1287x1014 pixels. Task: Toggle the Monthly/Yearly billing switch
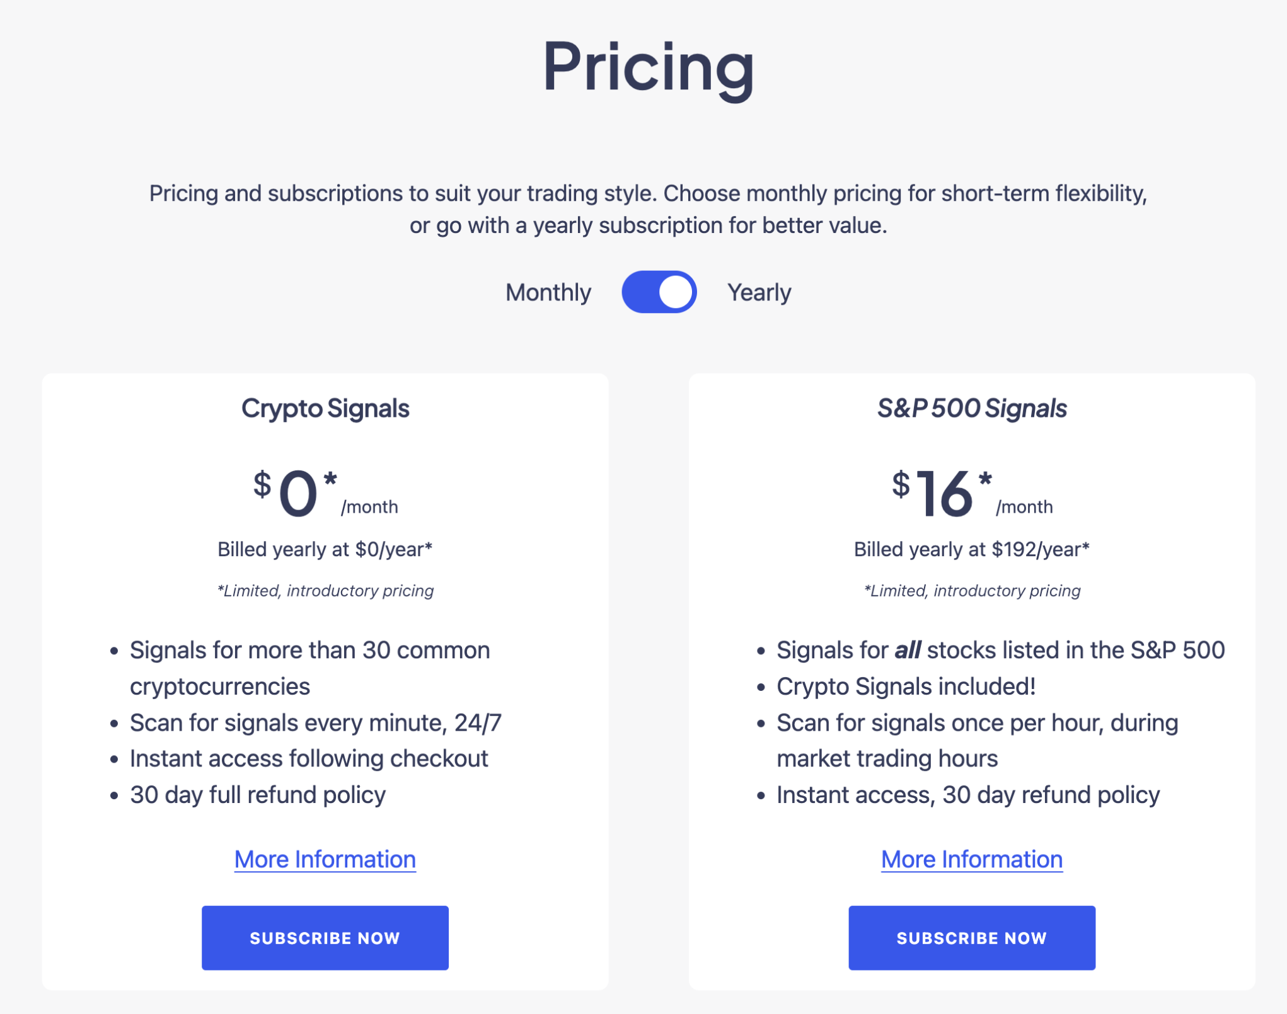coord(659,292)
